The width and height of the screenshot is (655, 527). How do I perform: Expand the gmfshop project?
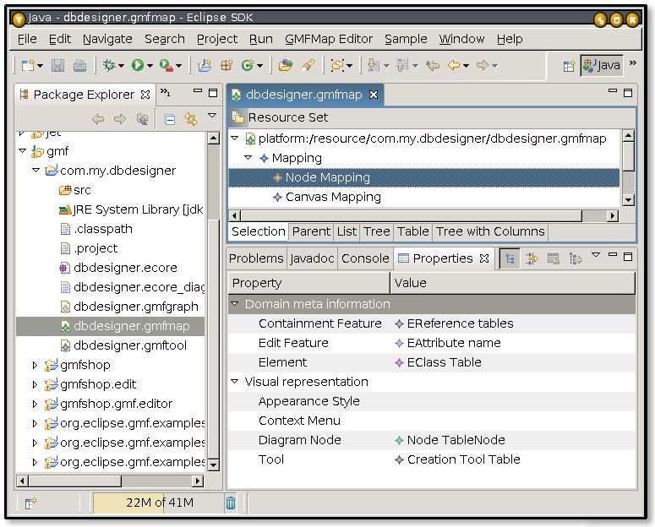click(35, 366)
